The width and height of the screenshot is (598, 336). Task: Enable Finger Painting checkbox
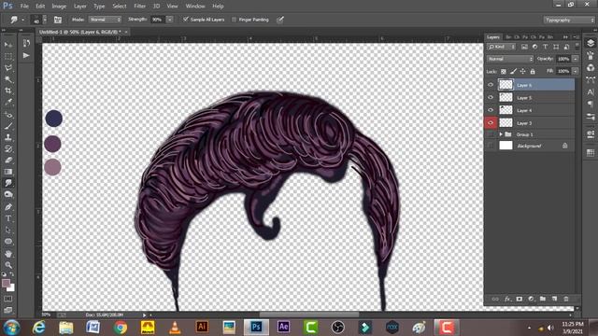[x=235, y=20]
